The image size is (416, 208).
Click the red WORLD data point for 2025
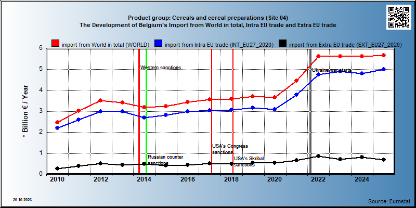(x=384, y=55)
